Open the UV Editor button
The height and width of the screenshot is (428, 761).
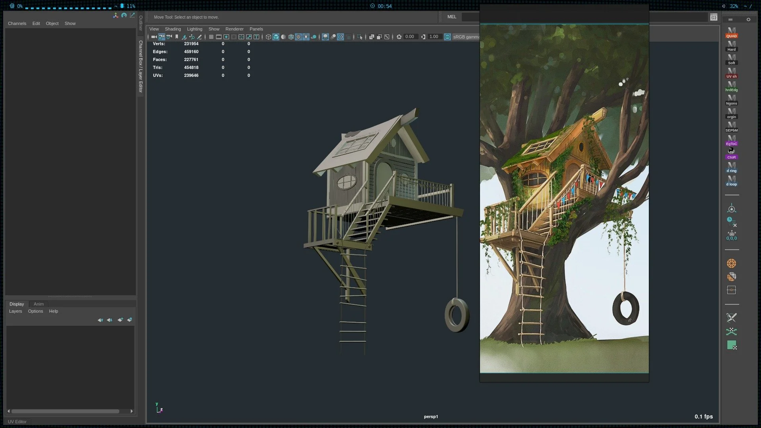point(17,422)
